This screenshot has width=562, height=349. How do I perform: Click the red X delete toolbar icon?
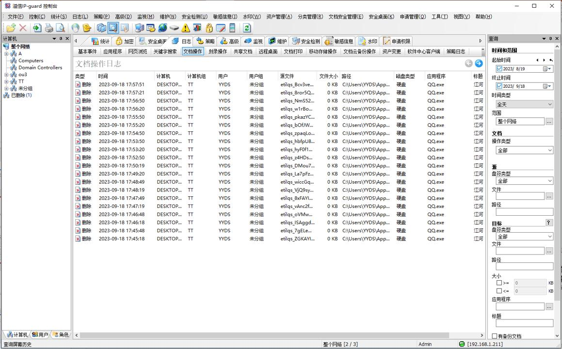(23, 28)
